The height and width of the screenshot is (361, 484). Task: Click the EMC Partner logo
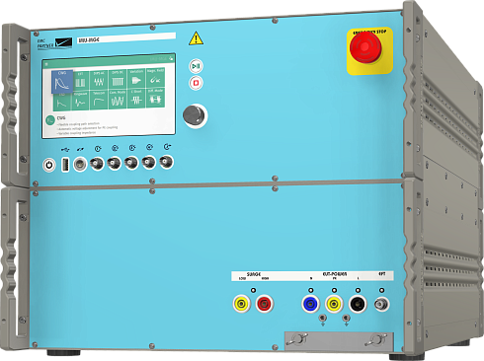pos(54,43)
